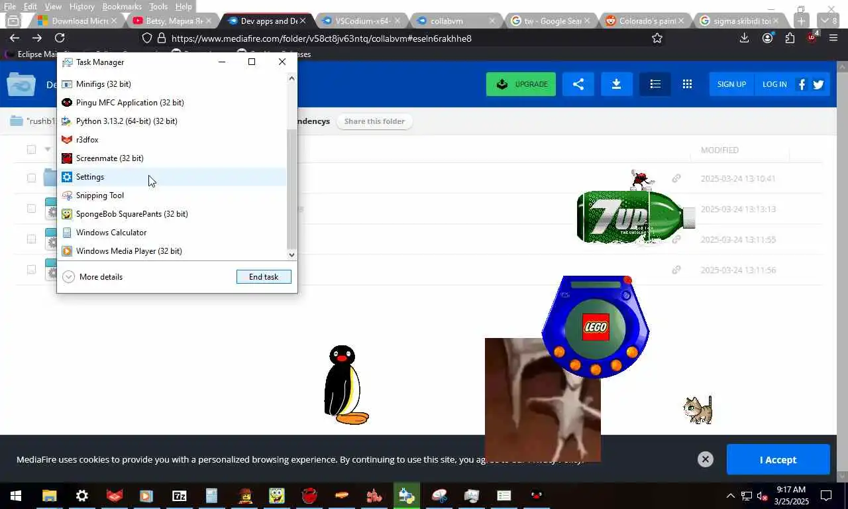848x509 pixels.
Task: Open the Firefox hamburger application menu
Action: coord(833,38)
